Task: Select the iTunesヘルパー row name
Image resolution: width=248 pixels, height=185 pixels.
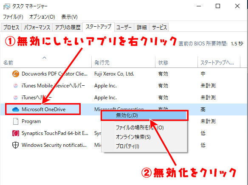Action: (37, 98)
